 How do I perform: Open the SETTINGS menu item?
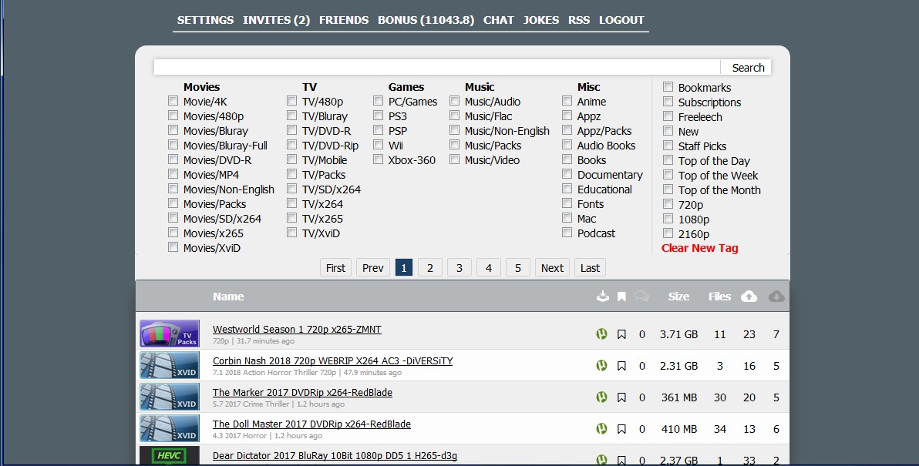pos(205,20)
